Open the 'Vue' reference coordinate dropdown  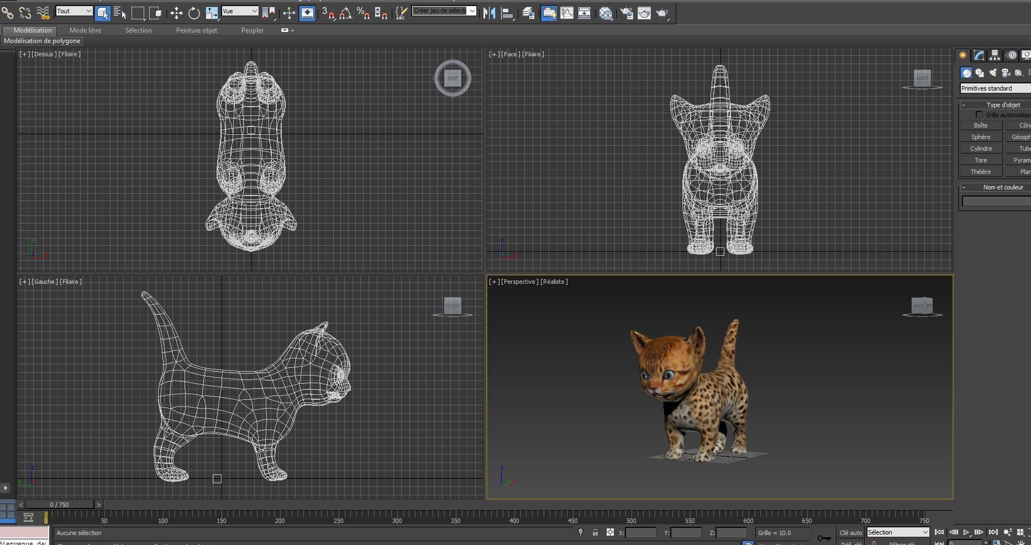(240, 11)
